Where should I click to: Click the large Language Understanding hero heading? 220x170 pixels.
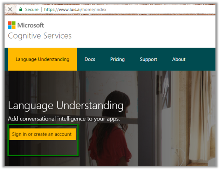[66, 105]
